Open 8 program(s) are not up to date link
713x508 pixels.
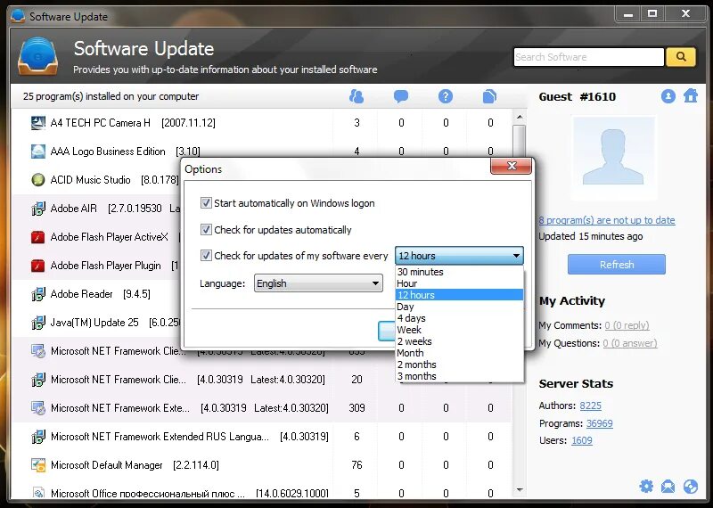point(607,220)
